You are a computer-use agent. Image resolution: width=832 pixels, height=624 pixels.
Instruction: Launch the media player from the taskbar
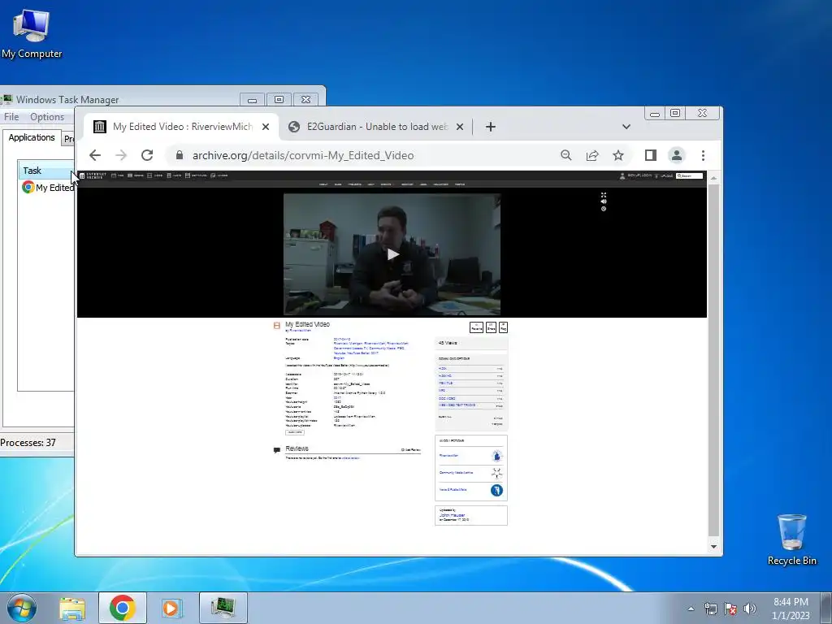click(171, 608)
